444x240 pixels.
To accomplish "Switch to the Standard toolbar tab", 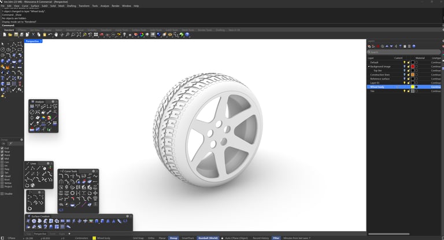I will [9, 29].
